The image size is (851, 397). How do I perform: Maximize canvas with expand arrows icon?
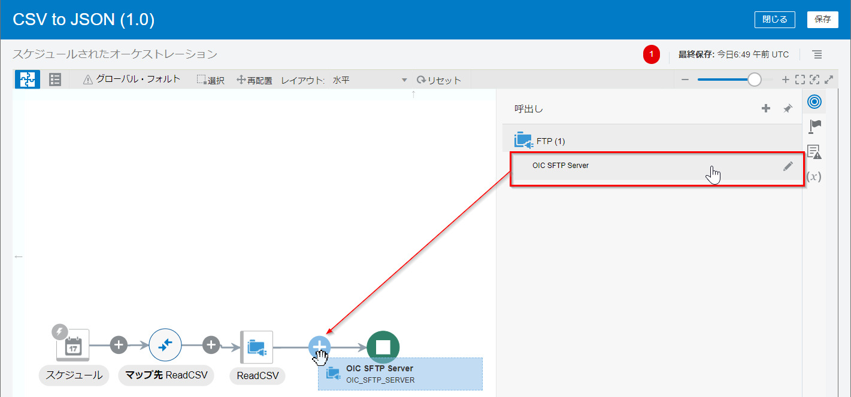[x=829, y=80]
